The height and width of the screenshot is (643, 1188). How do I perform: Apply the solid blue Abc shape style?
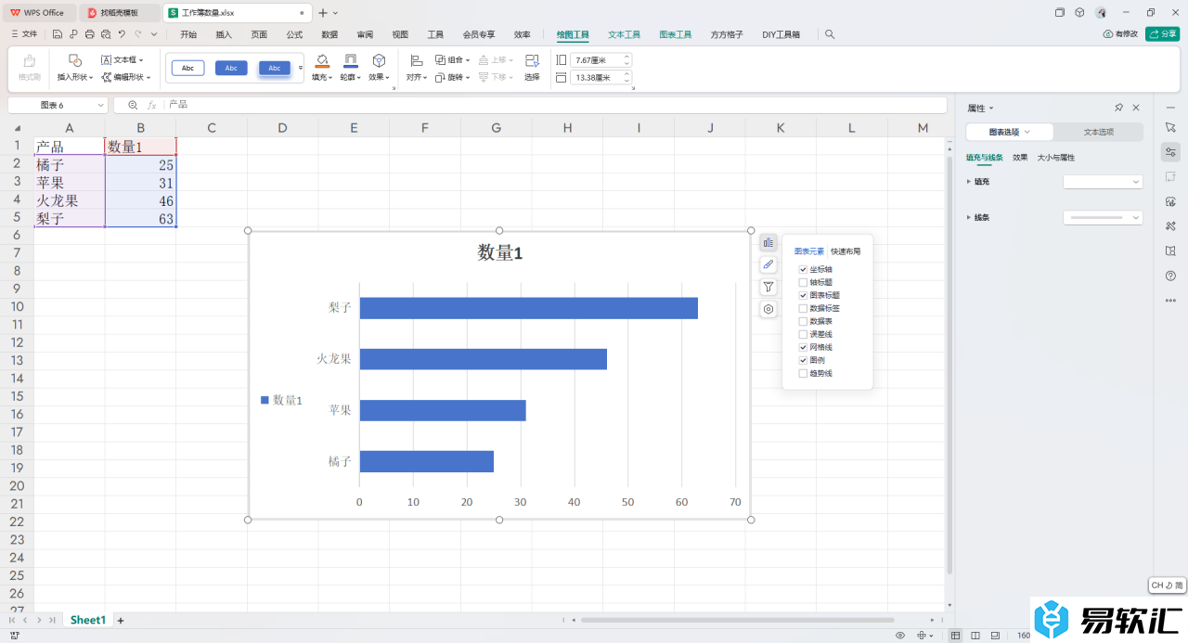click(231, 68)
